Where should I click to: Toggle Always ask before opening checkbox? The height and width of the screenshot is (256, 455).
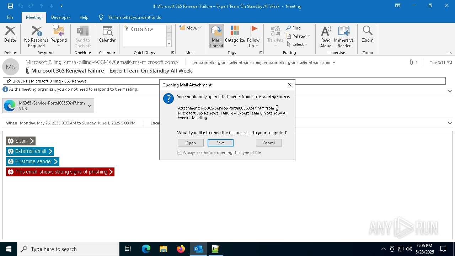(180, 153)
